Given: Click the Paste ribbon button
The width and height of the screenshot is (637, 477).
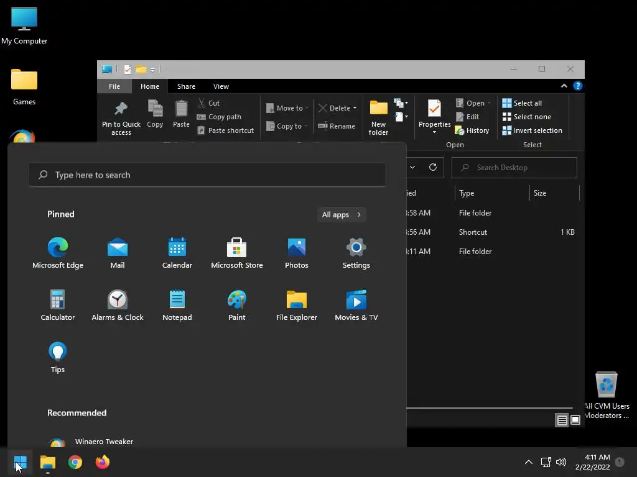Looking at the screenshot, I should (181, 114).
